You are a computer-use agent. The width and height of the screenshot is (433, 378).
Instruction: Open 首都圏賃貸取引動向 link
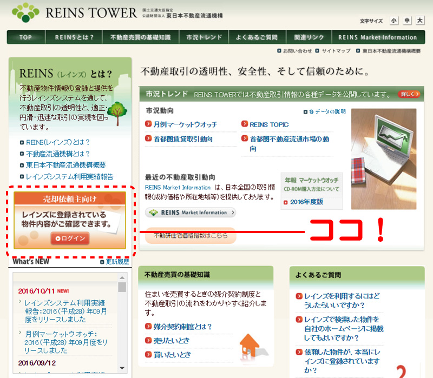click(183, 139)
